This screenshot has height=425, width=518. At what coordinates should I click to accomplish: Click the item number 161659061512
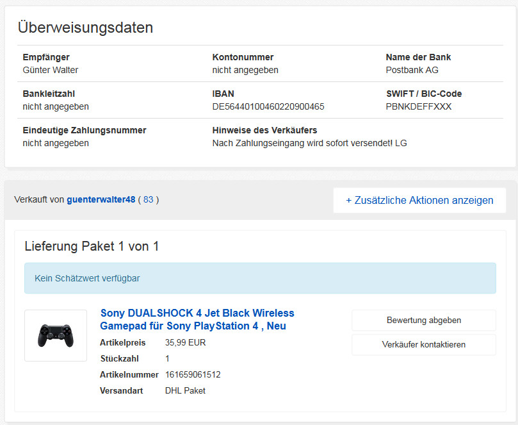[193, 374]
